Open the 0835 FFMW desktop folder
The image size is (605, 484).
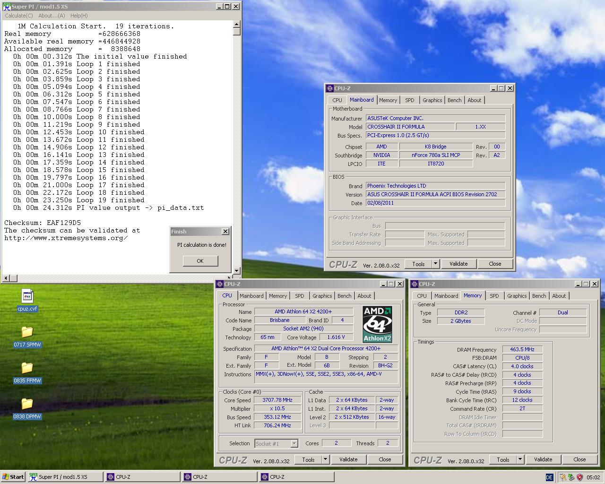[x=27, y=372]
